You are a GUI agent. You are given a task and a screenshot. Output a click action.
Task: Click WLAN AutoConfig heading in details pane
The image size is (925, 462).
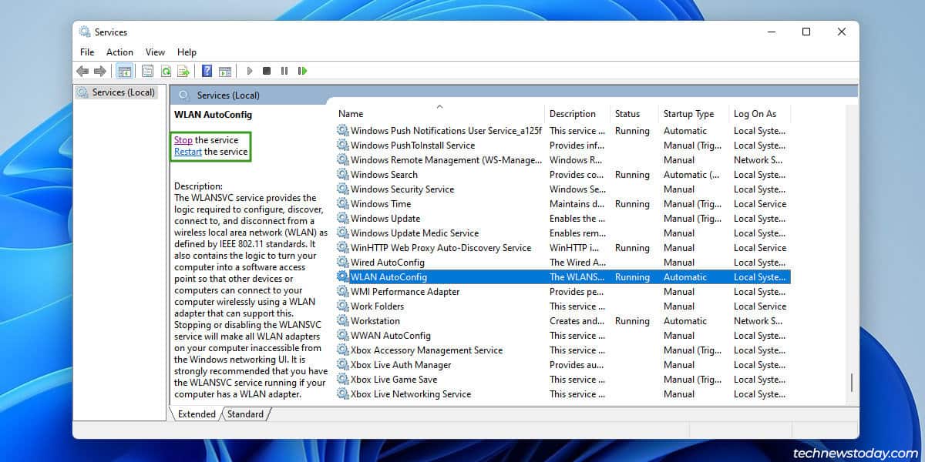tap(213, 115)
